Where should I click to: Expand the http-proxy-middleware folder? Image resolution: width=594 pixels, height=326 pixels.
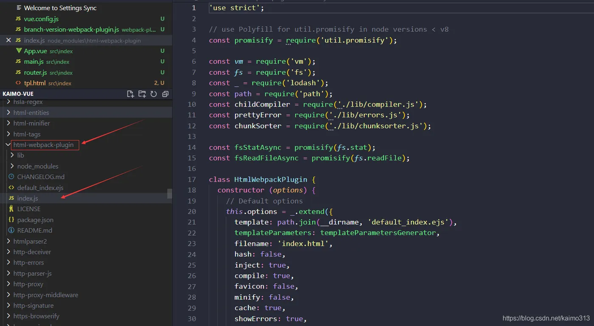pos(8,295)
